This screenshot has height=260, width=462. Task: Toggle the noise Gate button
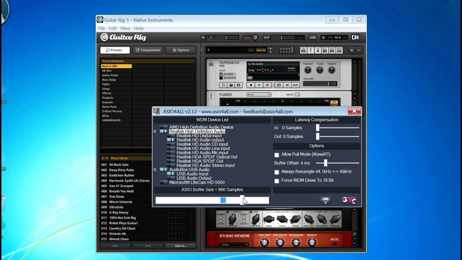click(247, 38)
